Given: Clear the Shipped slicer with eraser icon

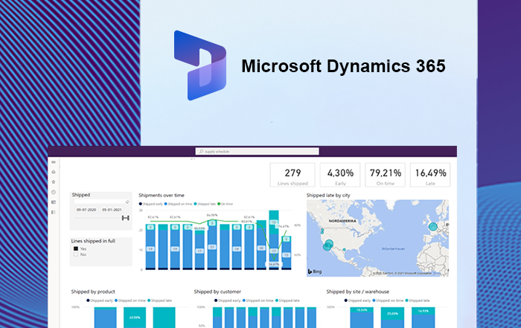Looking at the screenshot, I should [x=127, y=202].
